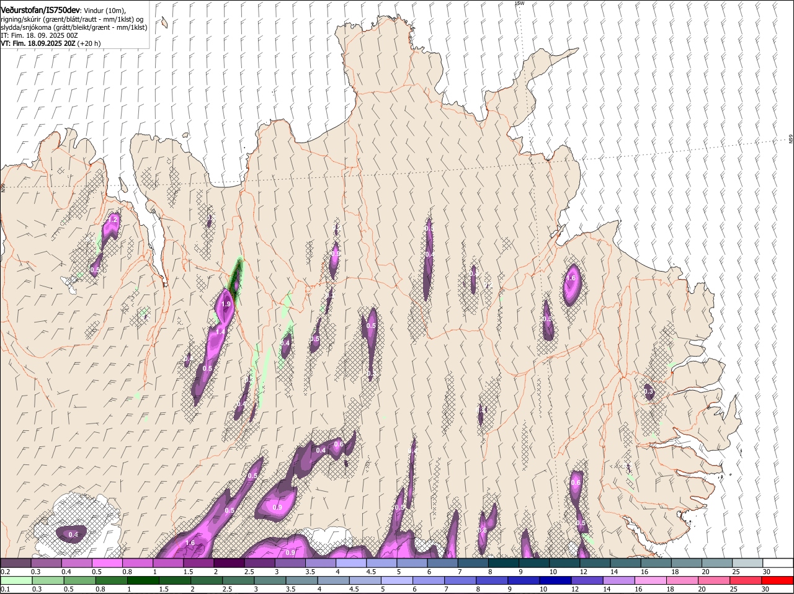
Task: Select the bright pink upper legend swatch at 0.5
Action: [x=107, y=563]
